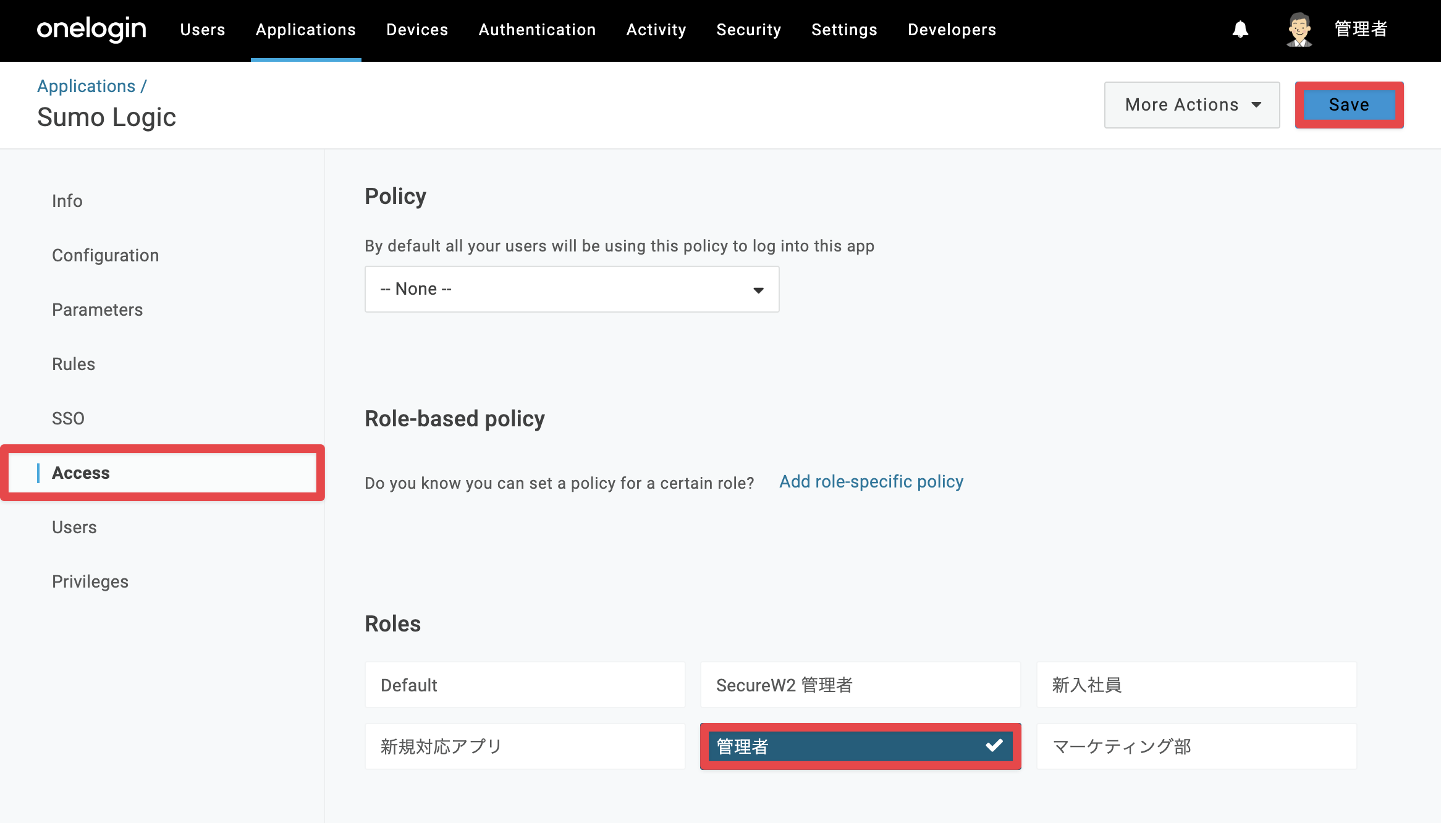
Task: Toggle the Default role
Action: click(x=525, y=685)
